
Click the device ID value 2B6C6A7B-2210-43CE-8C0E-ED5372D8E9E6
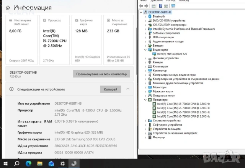point(86,146)
